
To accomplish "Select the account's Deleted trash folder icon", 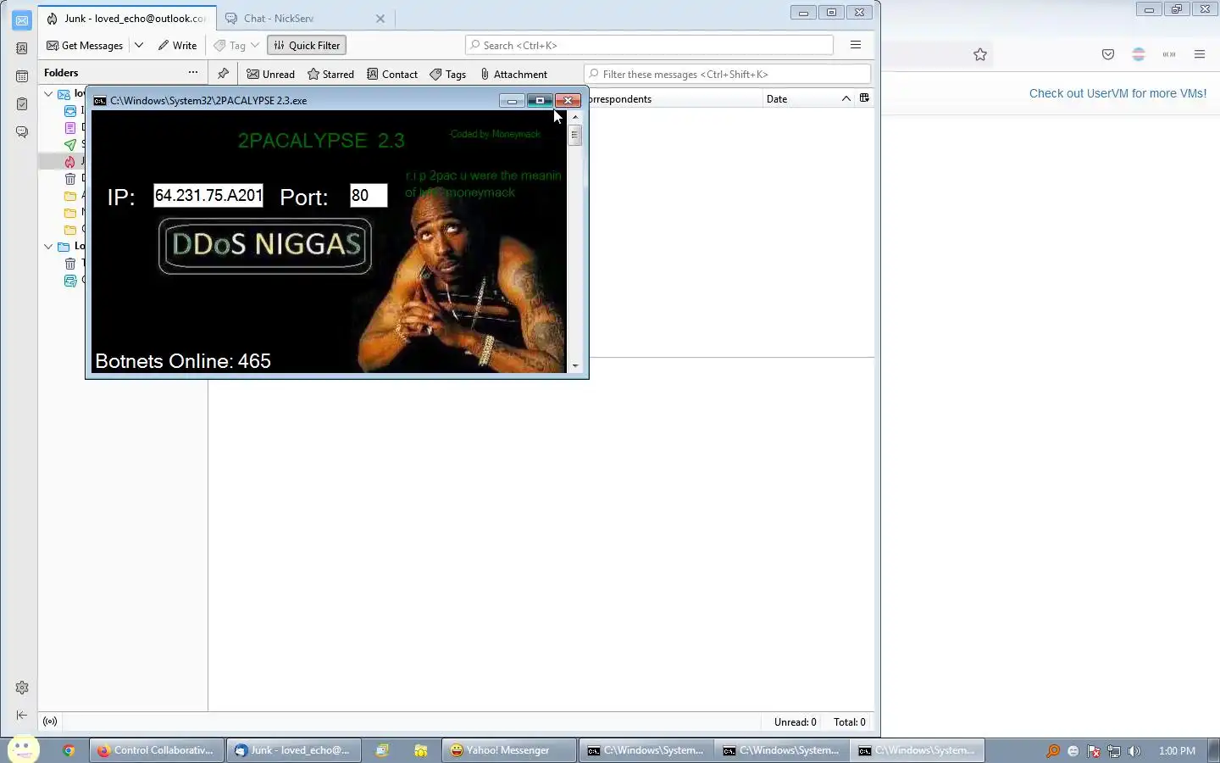I will pos(70,179).
